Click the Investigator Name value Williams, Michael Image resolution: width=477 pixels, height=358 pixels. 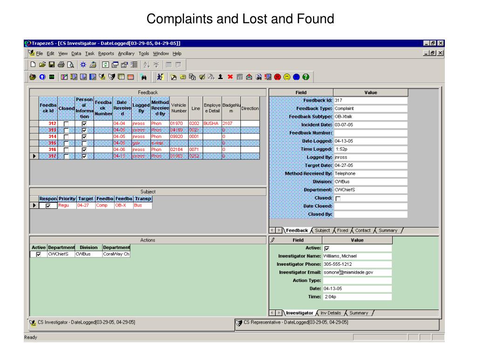(x=357, y=256)
